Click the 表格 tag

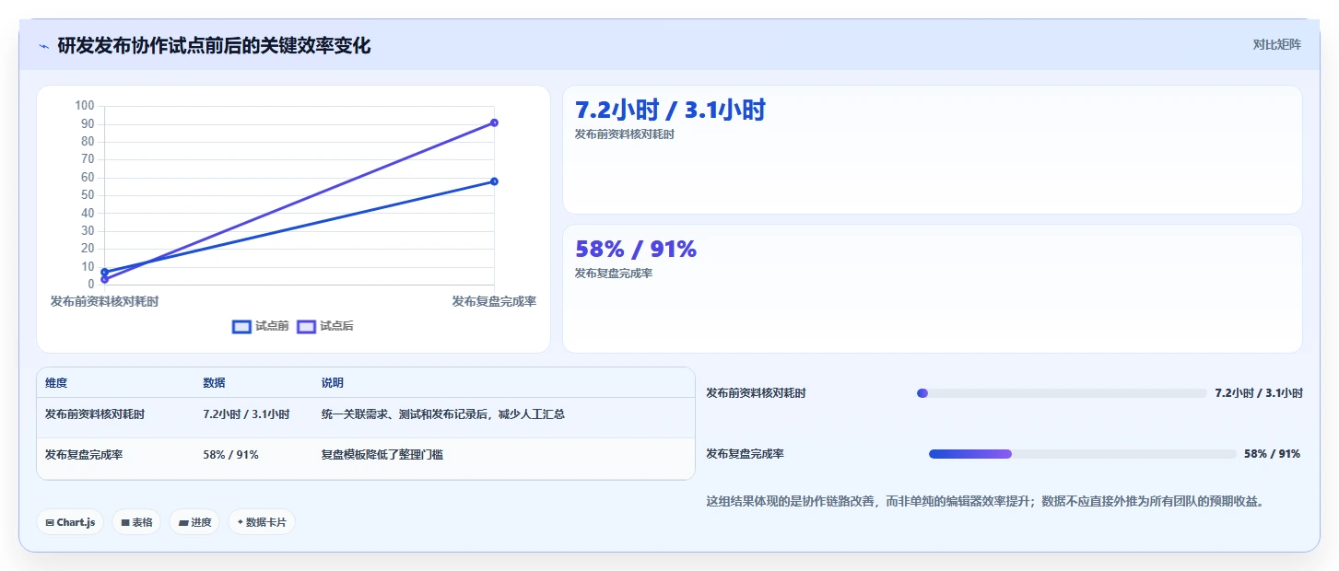(136, 522)
